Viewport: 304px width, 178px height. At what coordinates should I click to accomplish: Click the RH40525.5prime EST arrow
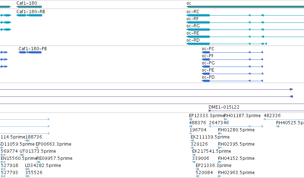[x=278, y=126]
